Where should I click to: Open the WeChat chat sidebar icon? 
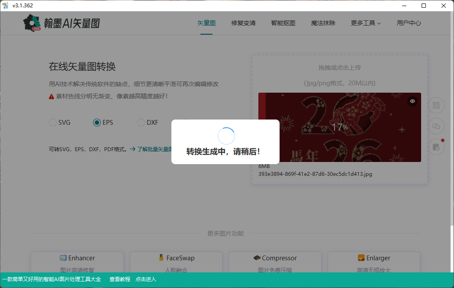436,126
